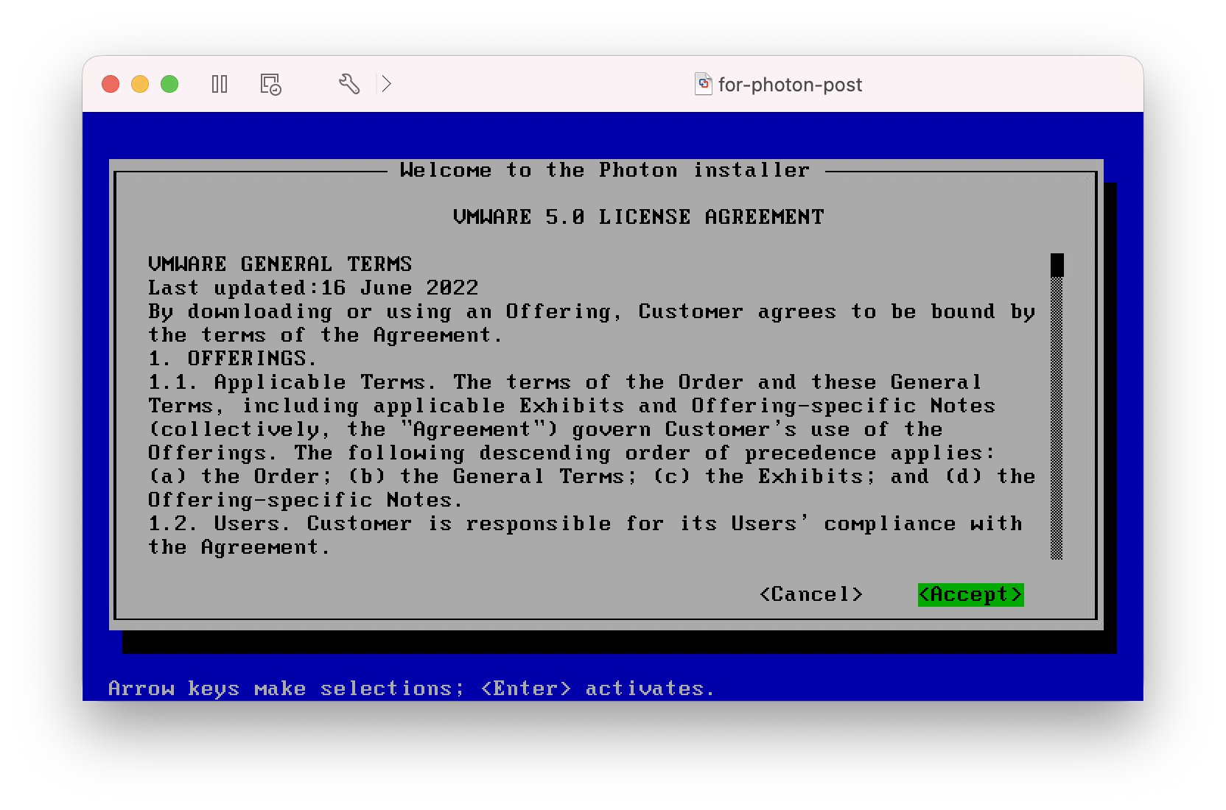Screen dimensions: 1226x810
Task: Pause the virtual machine
Action: point(219,84)
